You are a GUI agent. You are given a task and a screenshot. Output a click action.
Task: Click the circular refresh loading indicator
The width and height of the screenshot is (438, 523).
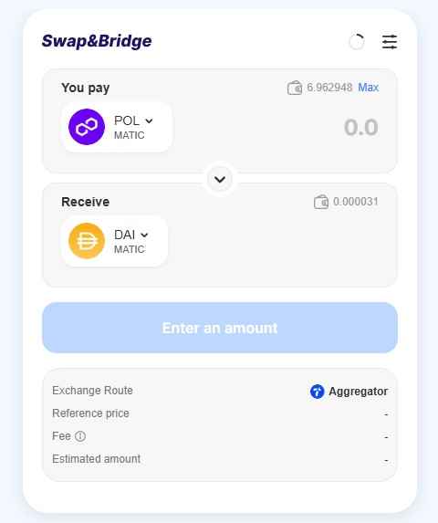pyautogui.click(x=357, y=42)
